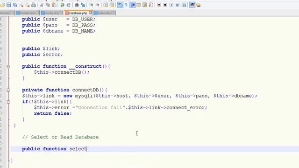Collapse the if(!$this->link) block fold marker

coord(8,102)
